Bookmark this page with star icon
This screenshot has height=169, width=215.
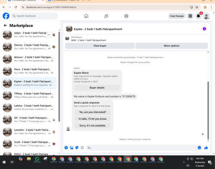click(197, 7)
